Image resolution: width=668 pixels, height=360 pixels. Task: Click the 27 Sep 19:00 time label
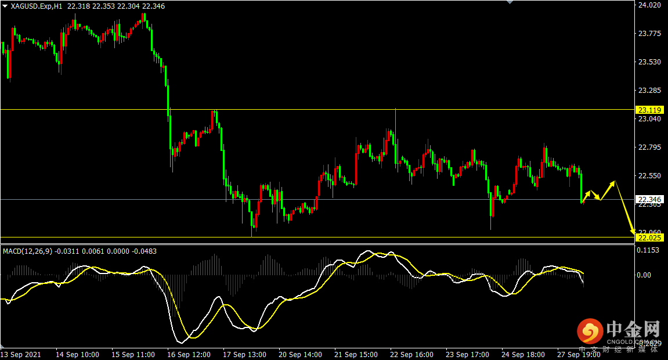[x=579, y=354]
